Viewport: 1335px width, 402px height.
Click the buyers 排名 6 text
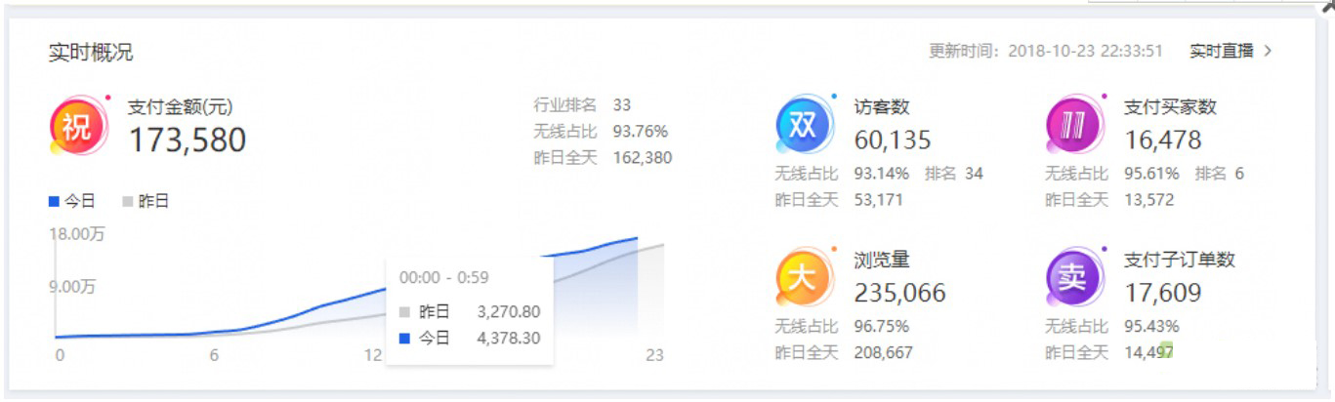click(1220, 174)
